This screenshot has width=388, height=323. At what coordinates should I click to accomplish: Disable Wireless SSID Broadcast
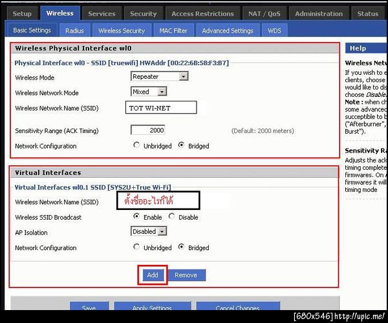point(171,216)
